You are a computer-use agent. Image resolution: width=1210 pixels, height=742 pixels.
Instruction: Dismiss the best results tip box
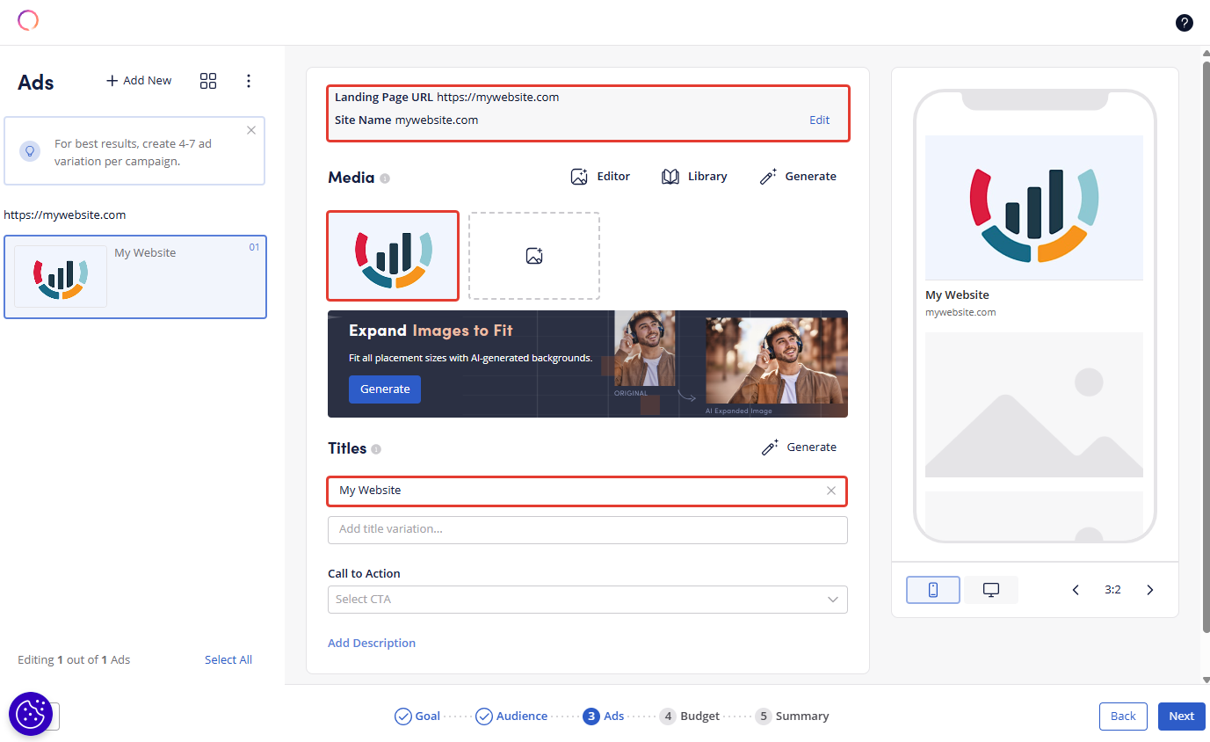pos(251,130)
